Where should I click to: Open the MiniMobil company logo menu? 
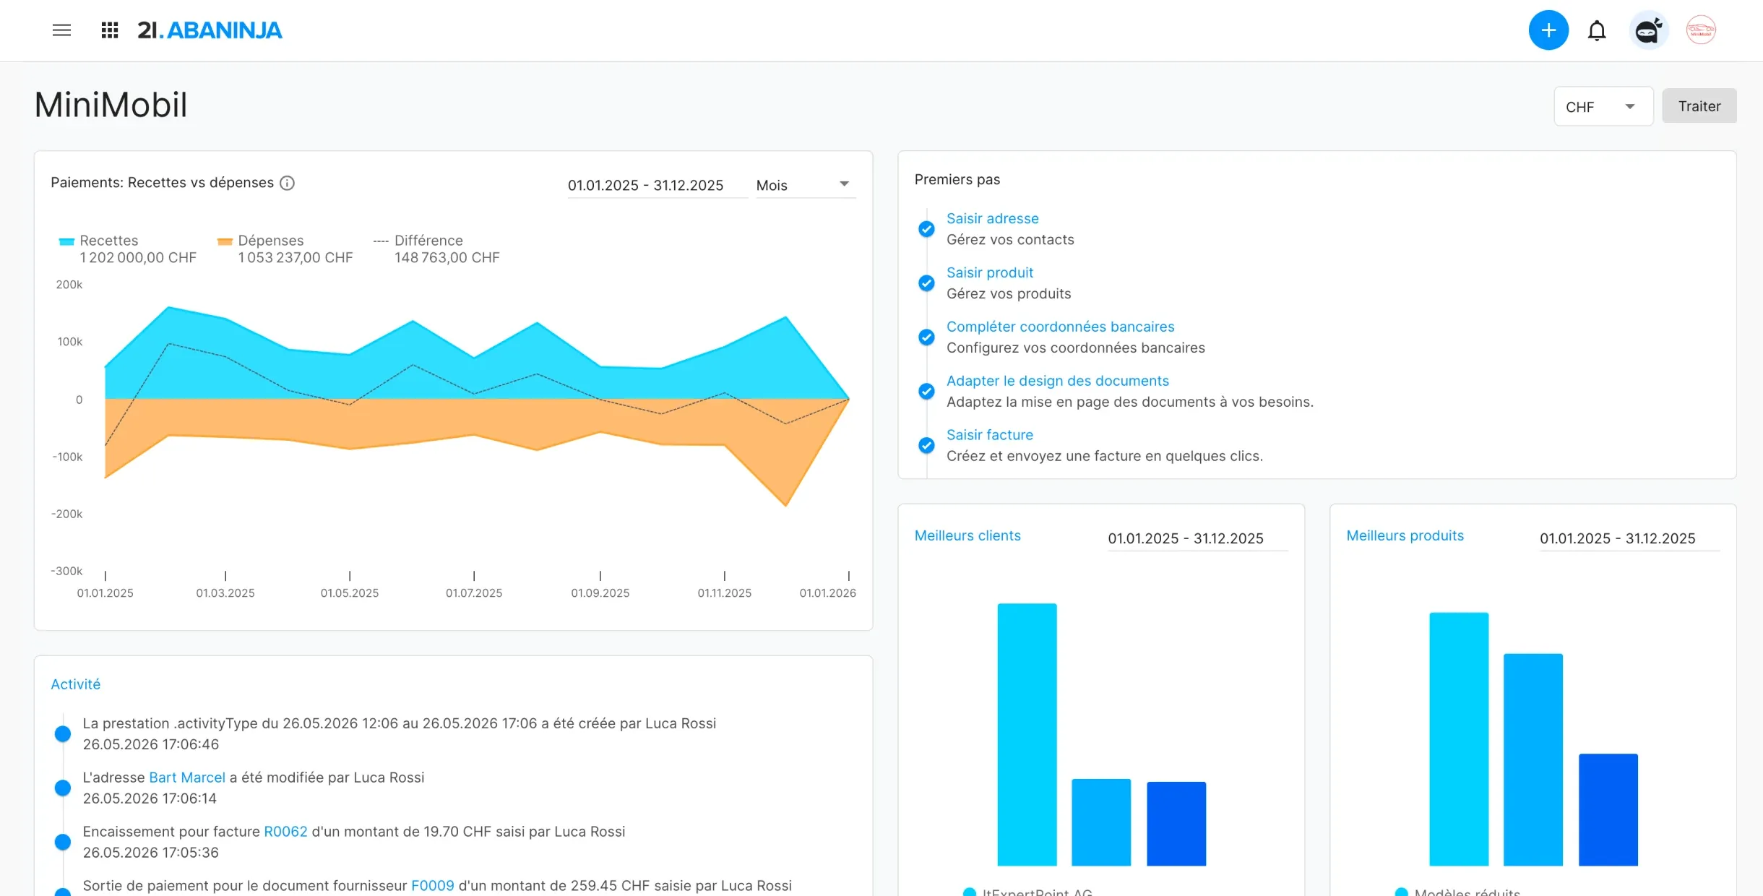1701,30
